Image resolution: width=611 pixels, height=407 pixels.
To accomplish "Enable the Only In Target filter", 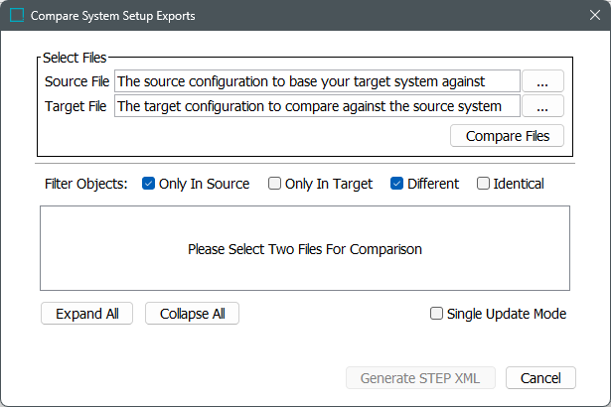I will tap(275, 184).
